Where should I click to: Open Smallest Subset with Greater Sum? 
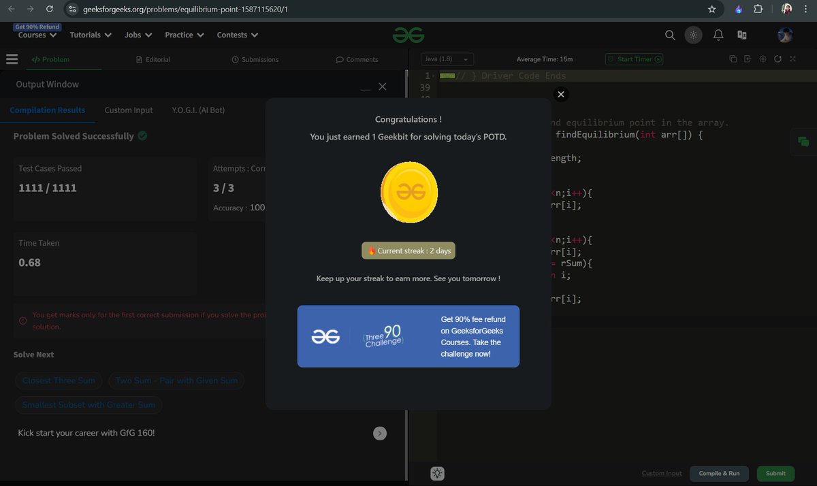coord(89,404)
